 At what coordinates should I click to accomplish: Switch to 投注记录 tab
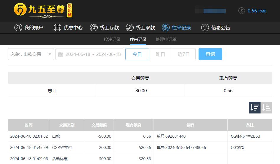[x=112, y=39]
